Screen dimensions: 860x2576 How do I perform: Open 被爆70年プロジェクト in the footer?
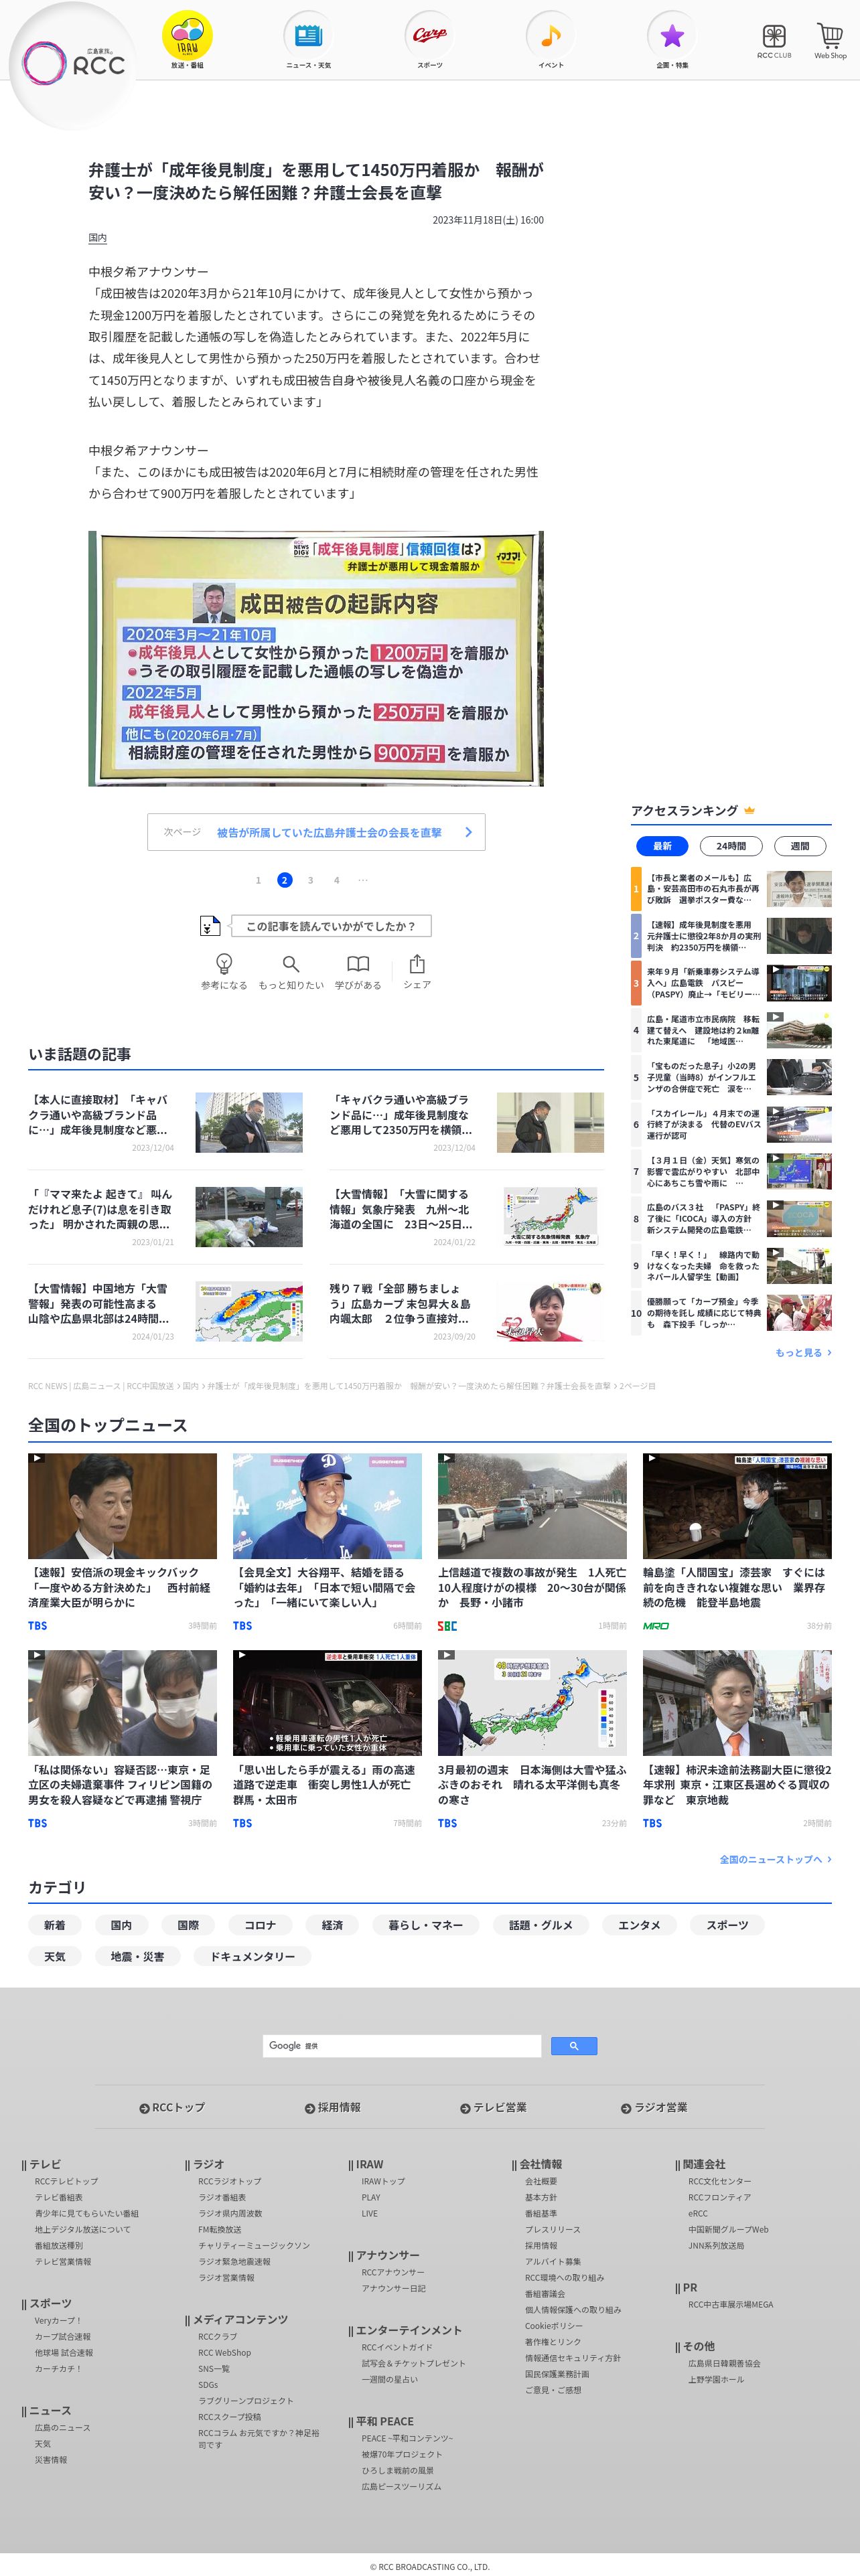pos(401,2454)
